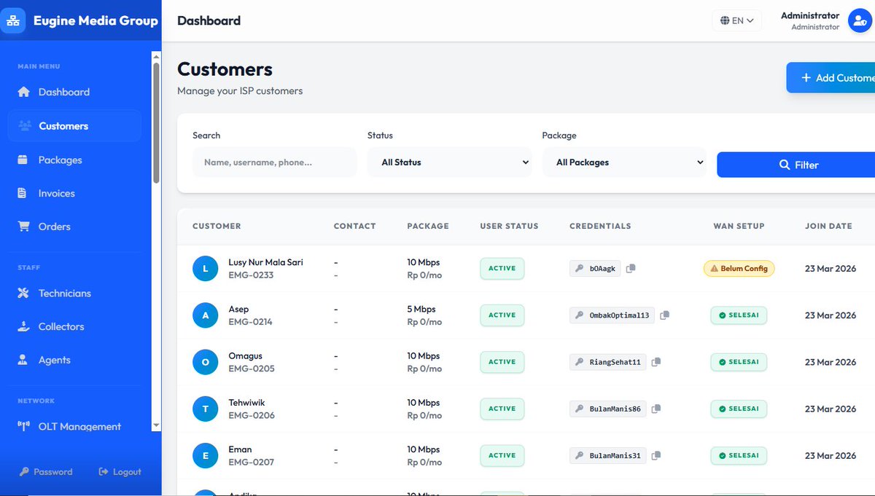
Task: Select Customers in sidebar menu
Action: (74, 126)
